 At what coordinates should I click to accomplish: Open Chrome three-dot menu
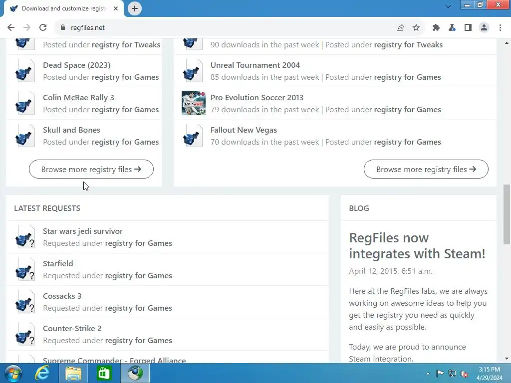(500, 28)
